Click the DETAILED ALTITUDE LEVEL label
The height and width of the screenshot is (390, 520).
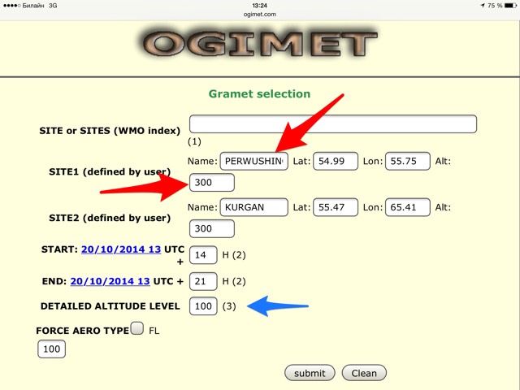pyautogui.click(x=110, y=306)
